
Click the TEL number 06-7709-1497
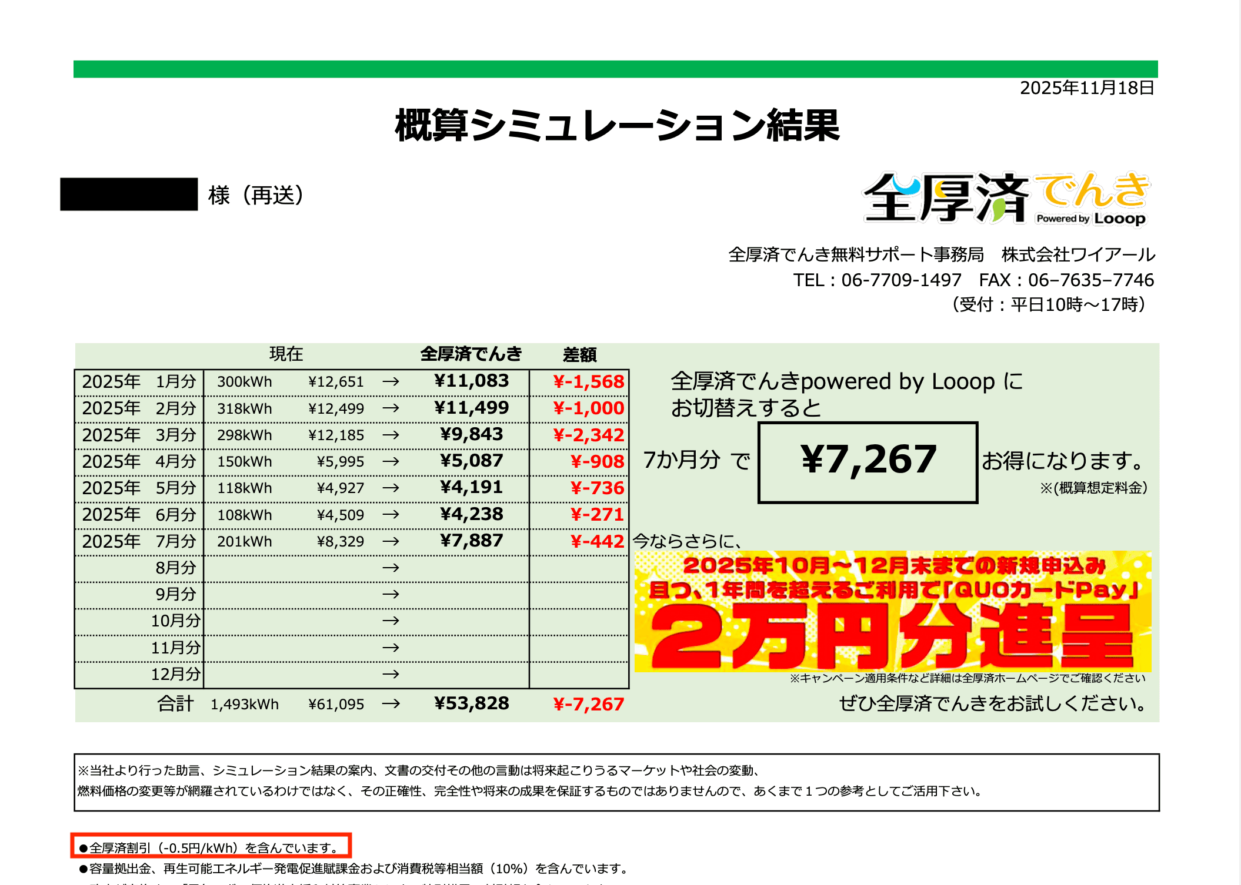tap(901, 280)
